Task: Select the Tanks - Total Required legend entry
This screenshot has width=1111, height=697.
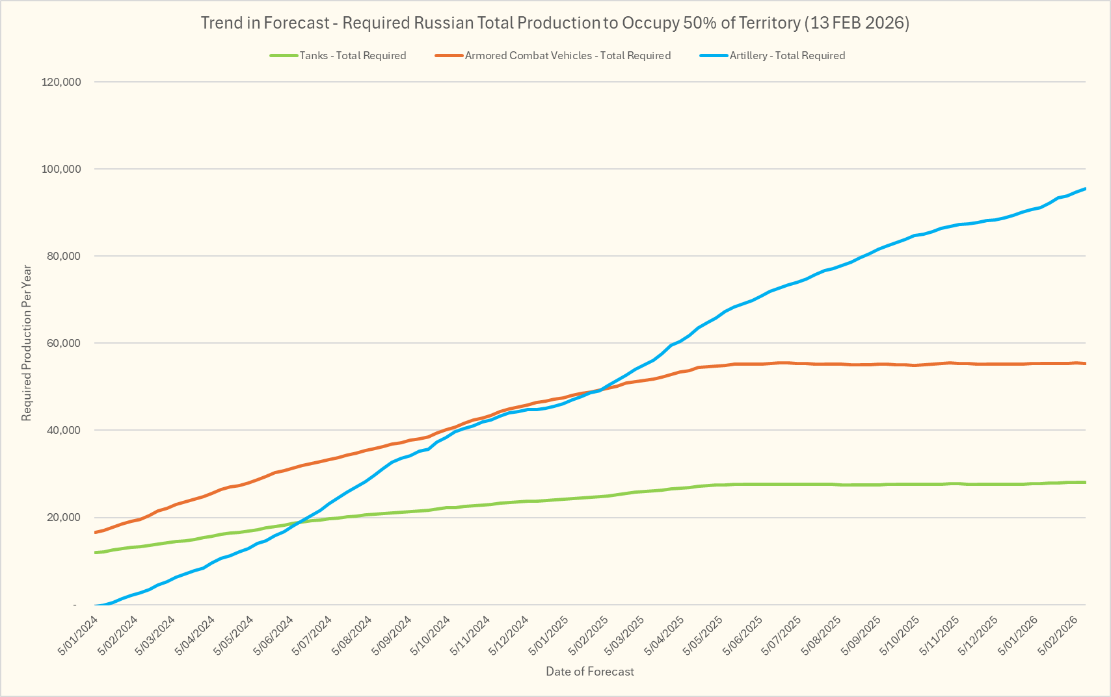Action: (353, 56)
